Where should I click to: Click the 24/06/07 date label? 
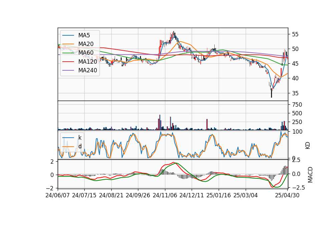coord(58,195)
